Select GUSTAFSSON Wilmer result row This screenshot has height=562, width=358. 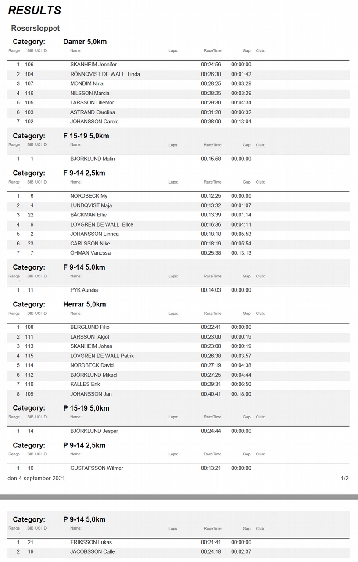click(x=179, y=468)
